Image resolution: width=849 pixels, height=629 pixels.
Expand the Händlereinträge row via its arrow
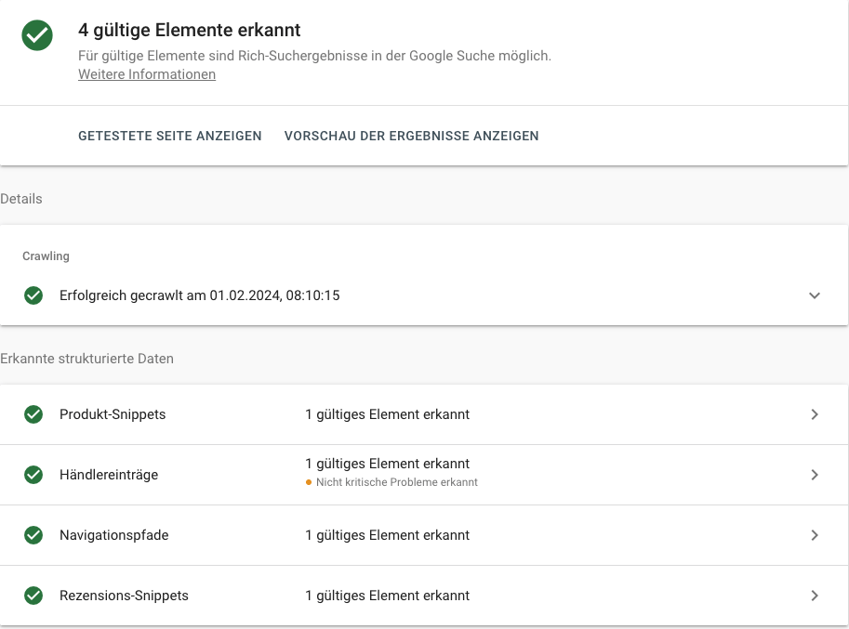pos(815,474)
